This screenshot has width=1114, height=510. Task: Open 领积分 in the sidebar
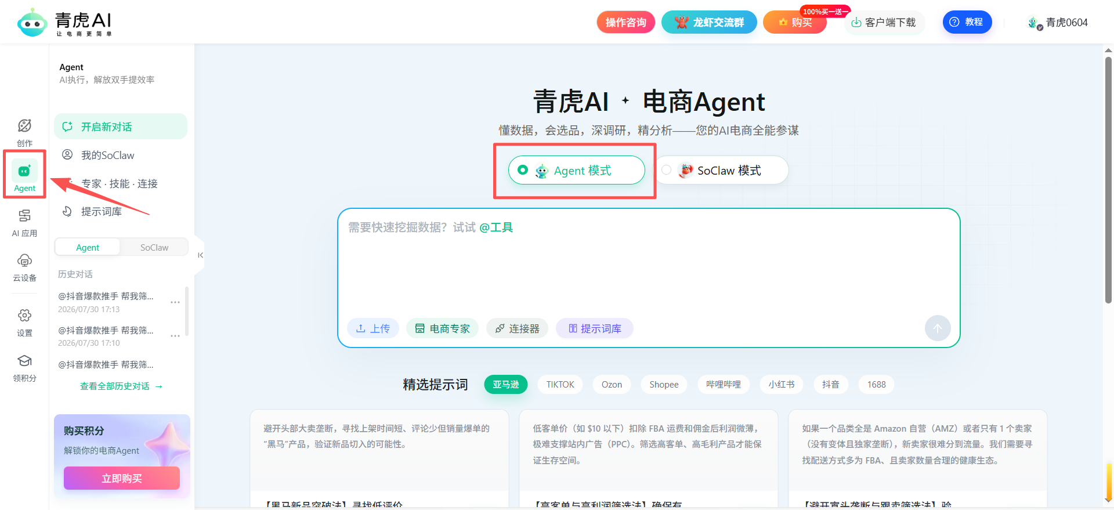[24, 368]
